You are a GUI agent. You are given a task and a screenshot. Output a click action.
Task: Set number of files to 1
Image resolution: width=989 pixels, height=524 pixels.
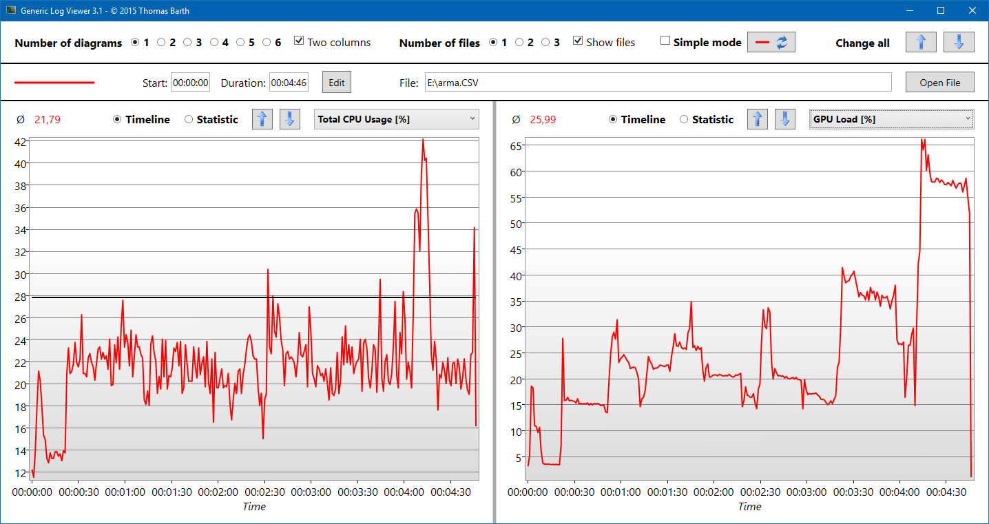click(x=493, y=42)
